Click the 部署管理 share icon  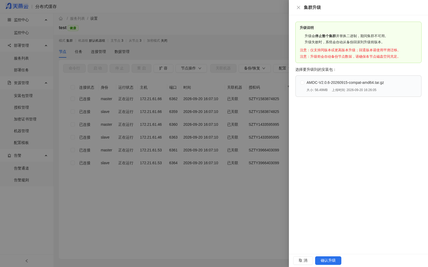(x=9, y=45)
